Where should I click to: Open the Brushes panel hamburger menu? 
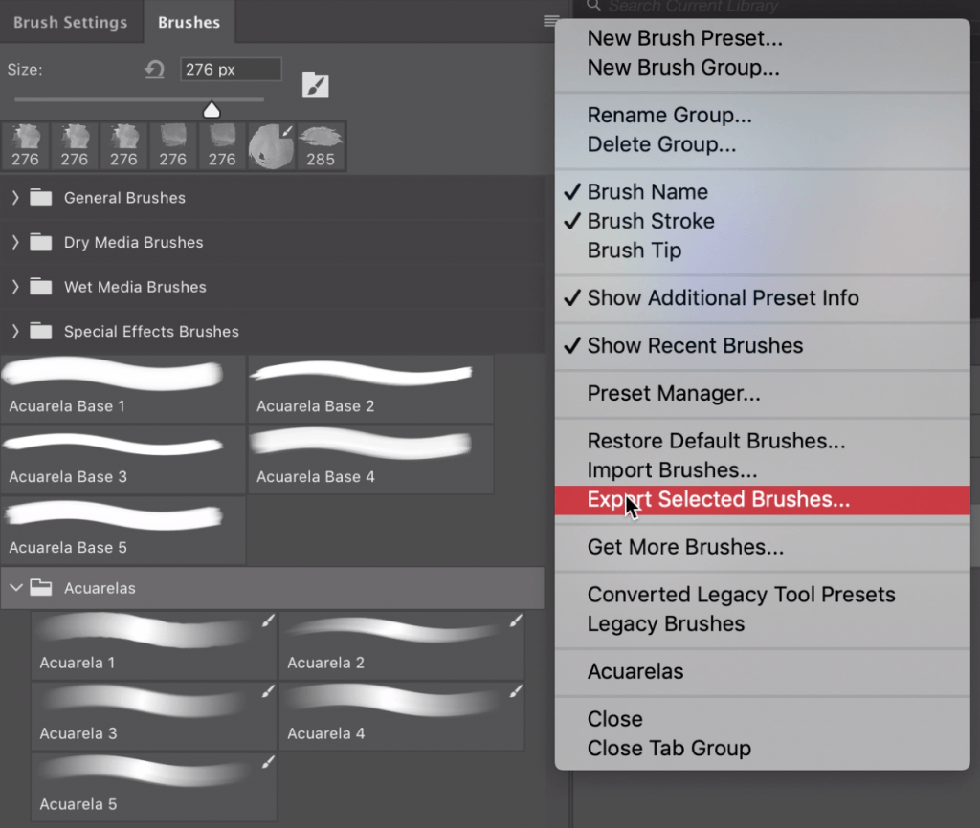(550, 21)
